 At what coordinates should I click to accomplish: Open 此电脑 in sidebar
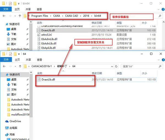(x=11, y=128)
